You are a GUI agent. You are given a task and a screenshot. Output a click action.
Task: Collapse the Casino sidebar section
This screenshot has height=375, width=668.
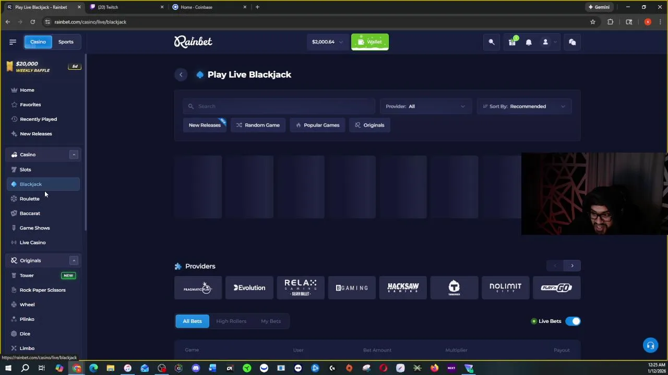pos(74,155)
